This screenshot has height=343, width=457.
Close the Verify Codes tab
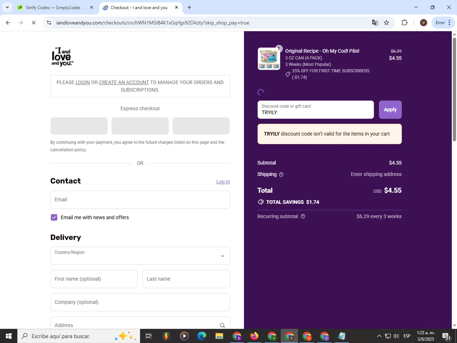pyautogui.click(x=91, y=7)
